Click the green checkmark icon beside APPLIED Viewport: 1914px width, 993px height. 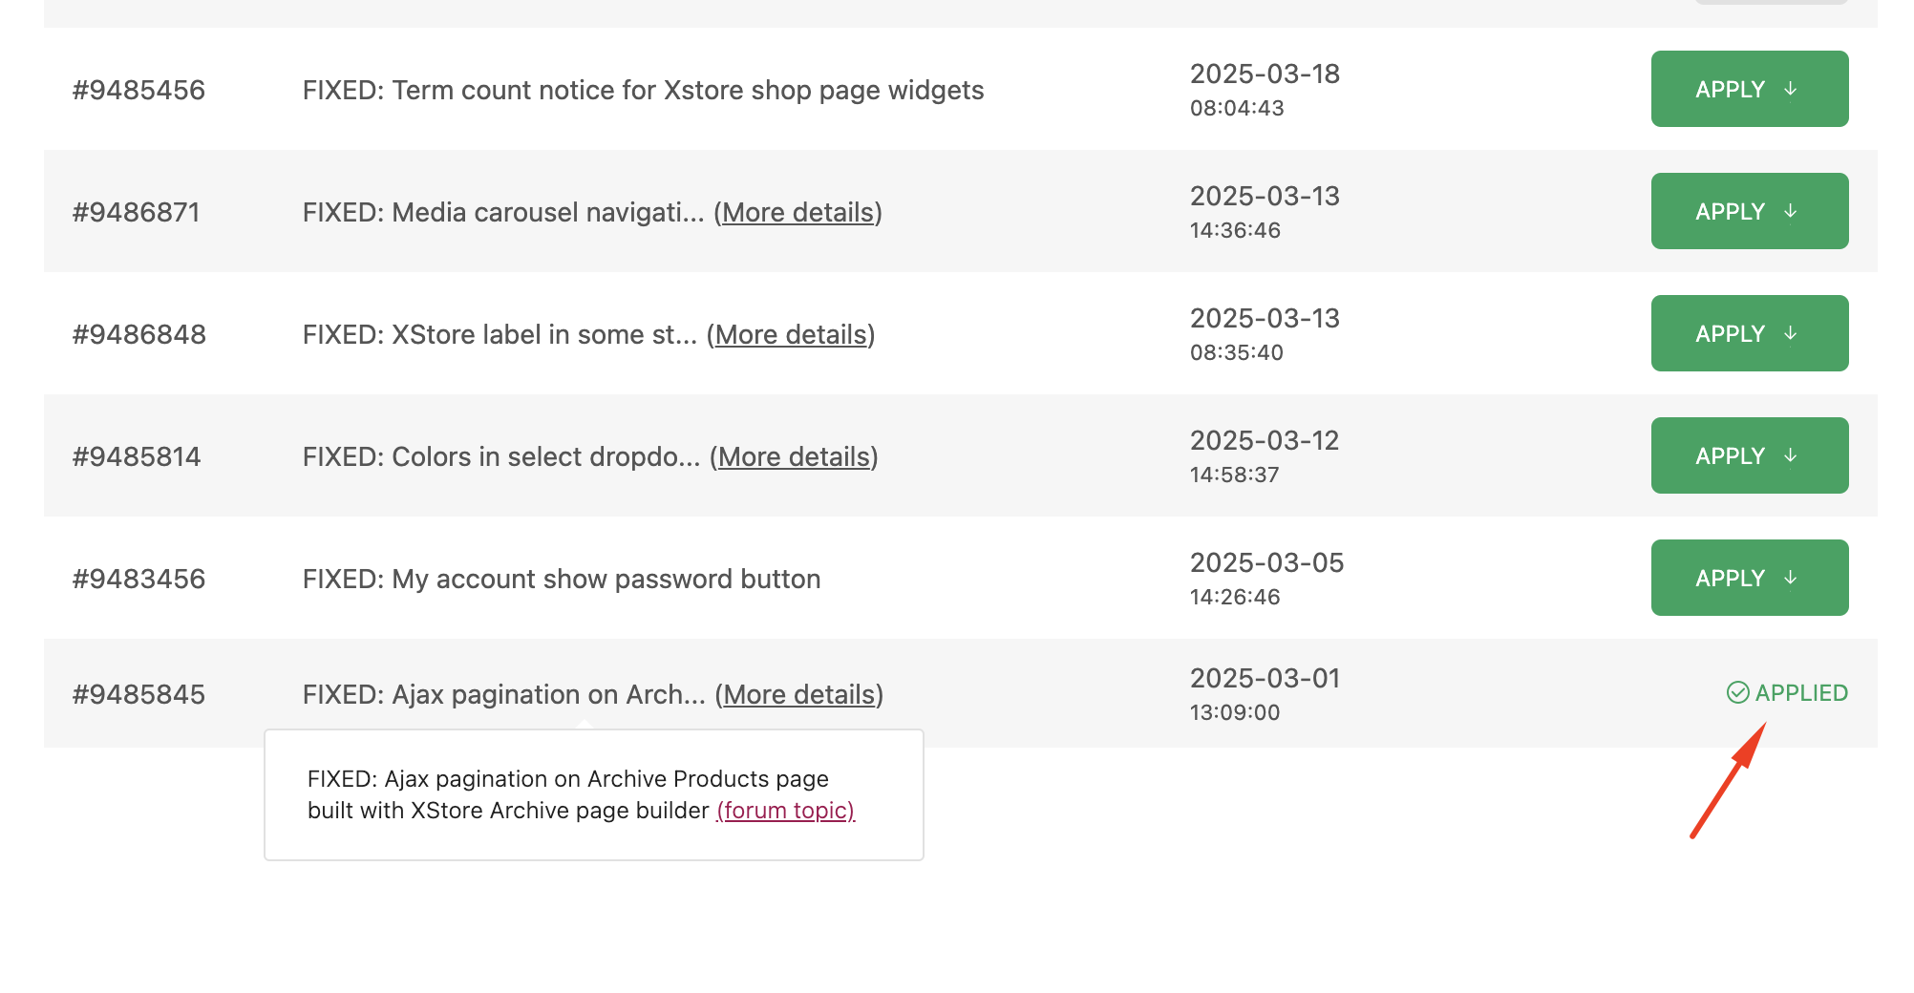tap(1738, 692)
